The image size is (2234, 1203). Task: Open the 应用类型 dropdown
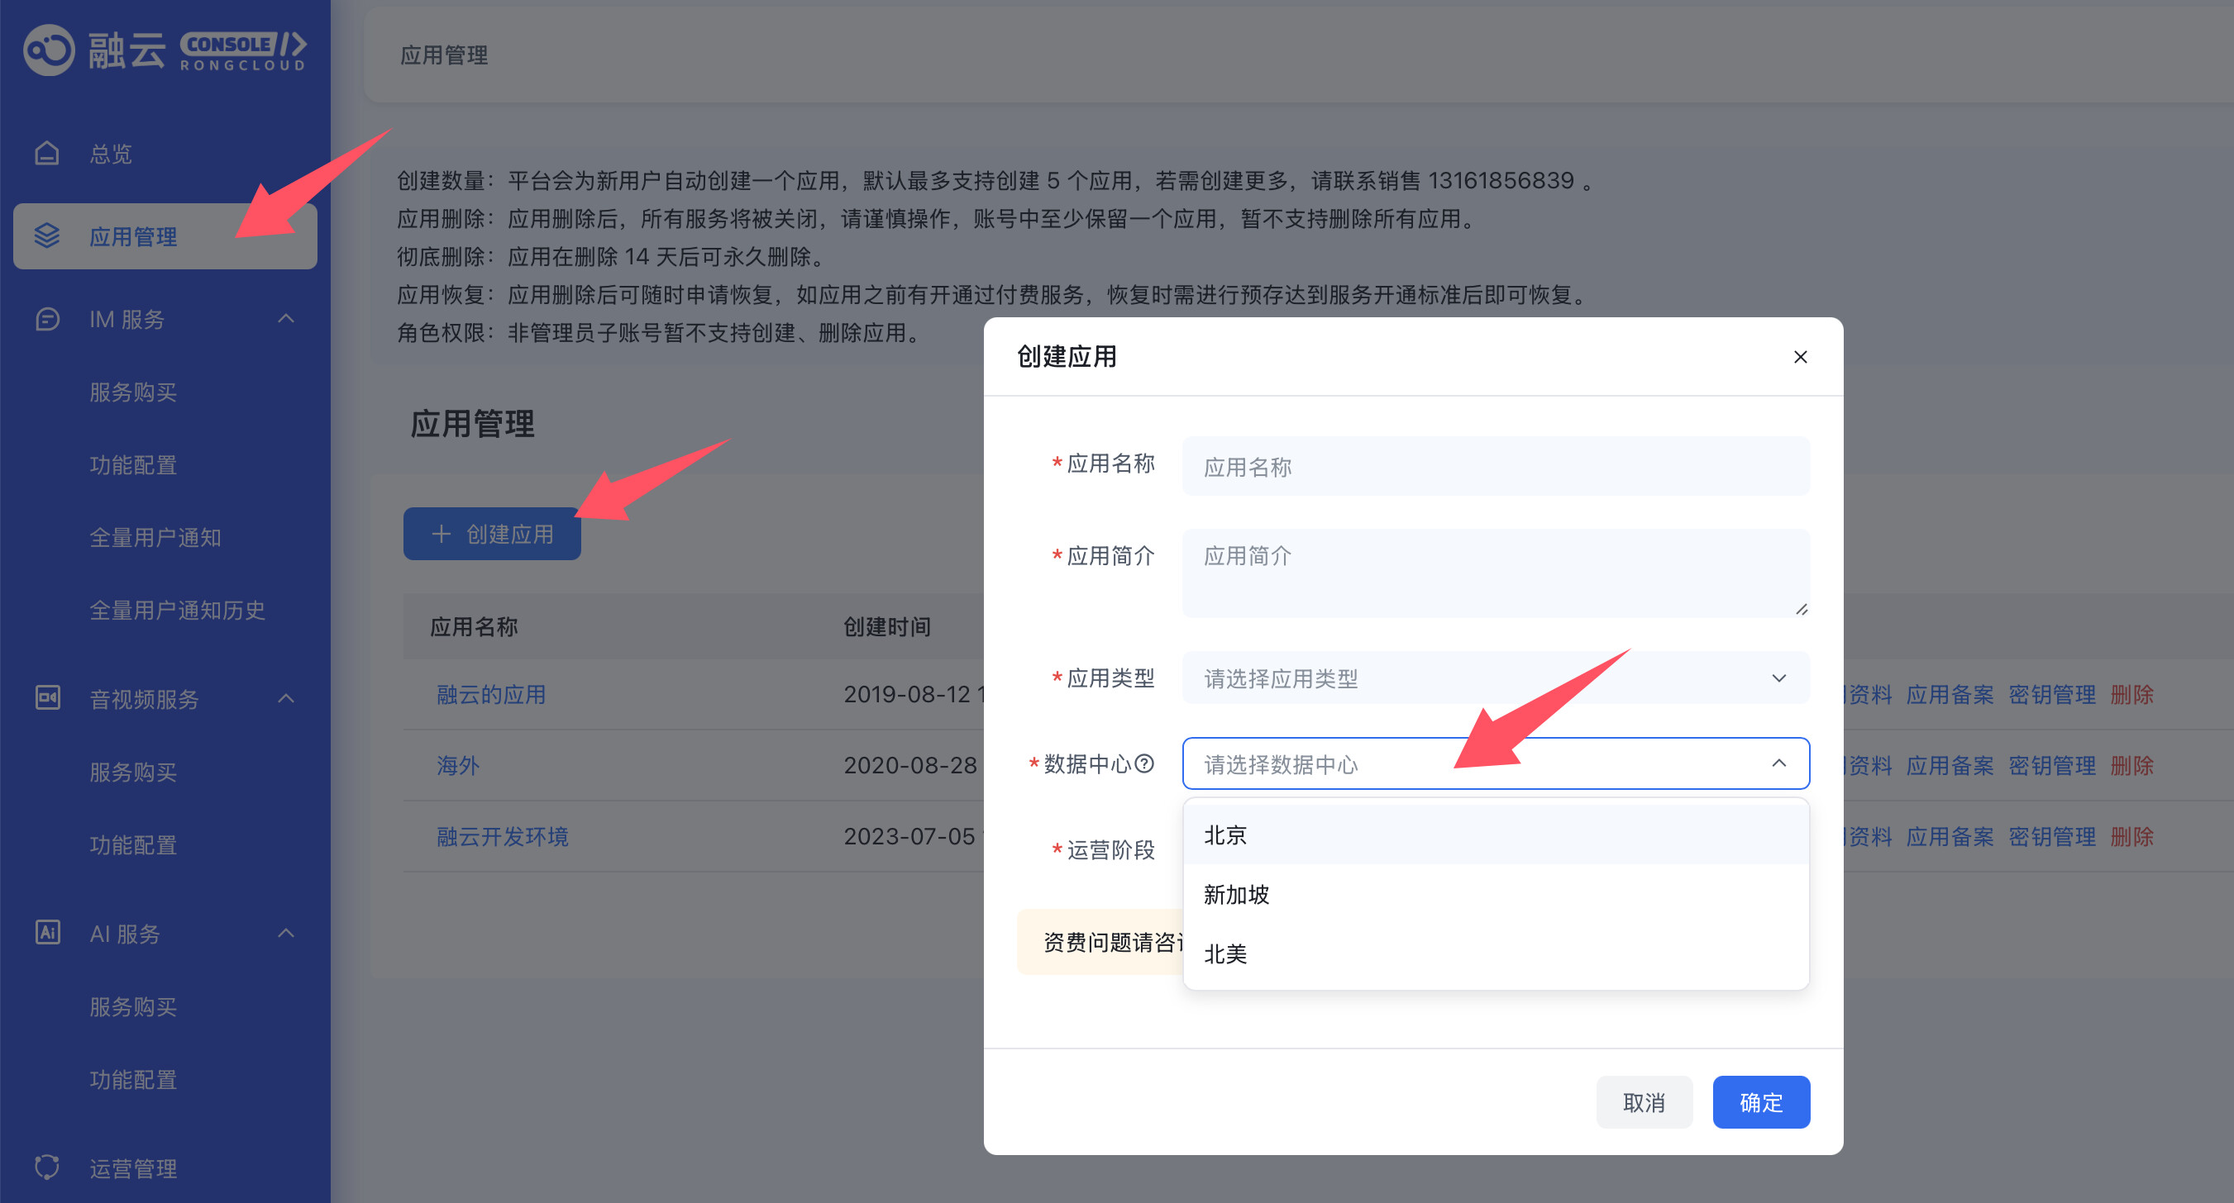tap(1495, 678)
